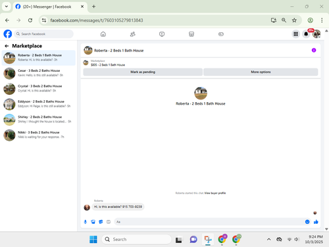Click the GIF icon in composer

109,222
